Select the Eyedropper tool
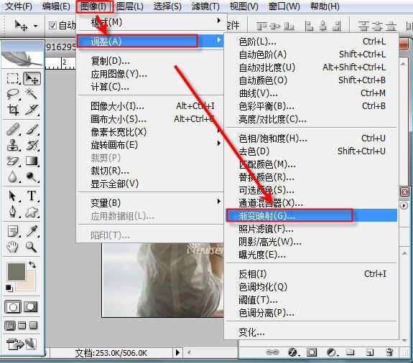 pos(32,231)
